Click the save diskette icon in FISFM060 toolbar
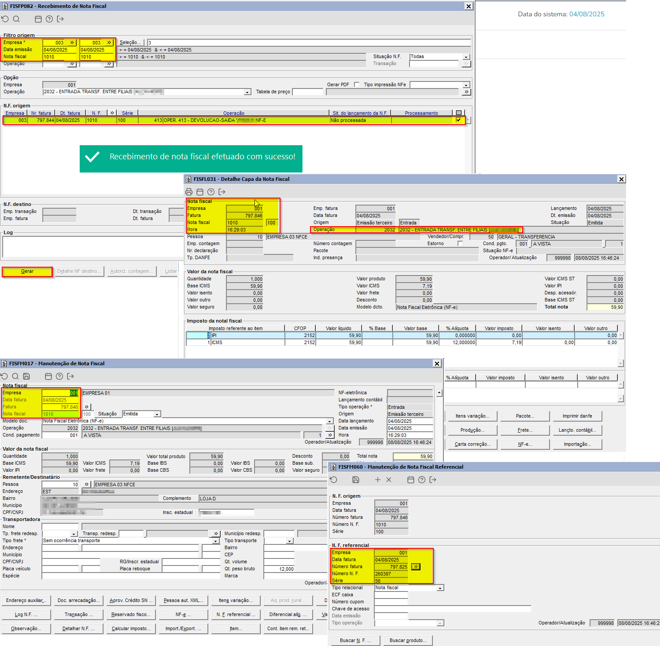Screen dimensions: 660x646 coord(356,480)
